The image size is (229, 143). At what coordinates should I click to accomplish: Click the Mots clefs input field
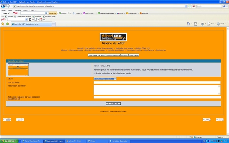tap(157, 97)
